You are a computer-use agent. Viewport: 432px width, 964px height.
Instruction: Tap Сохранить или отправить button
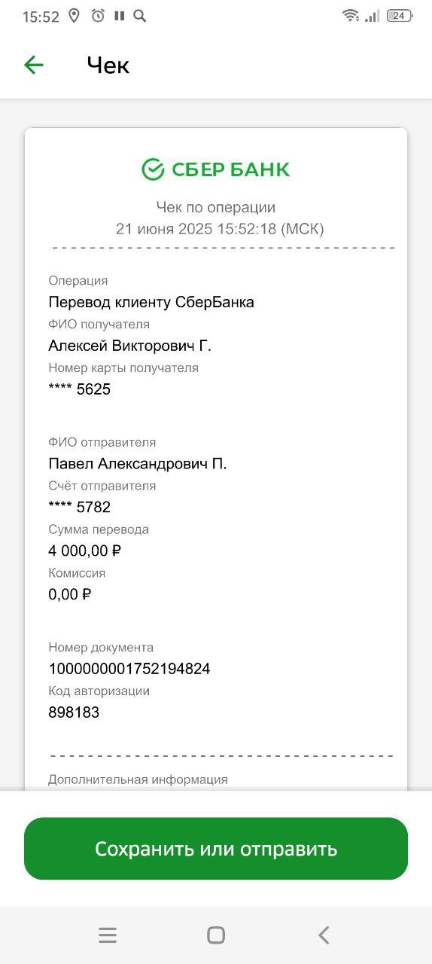(x=216, y=849)
